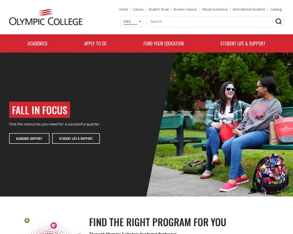Click the Olympic College logo
Screen dimensions: 293x234
click(x=46, y=17)
